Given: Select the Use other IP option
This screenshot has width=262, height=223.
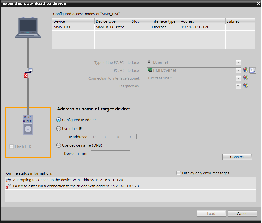Looking at the screenshot, I should point(58,128).
